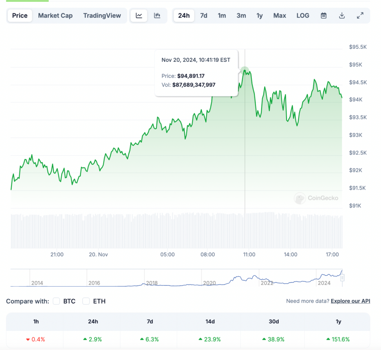Switch to candlestick chart icon
This screenshot has height=350, width=381.
(x=157, y=16)
